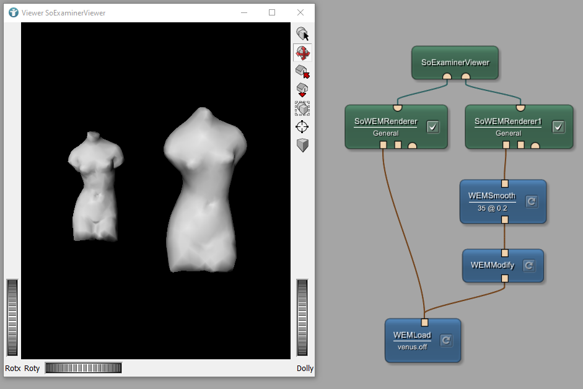Select the seek crosshair tool
The image size is (583, 389).
coord(302,127)
